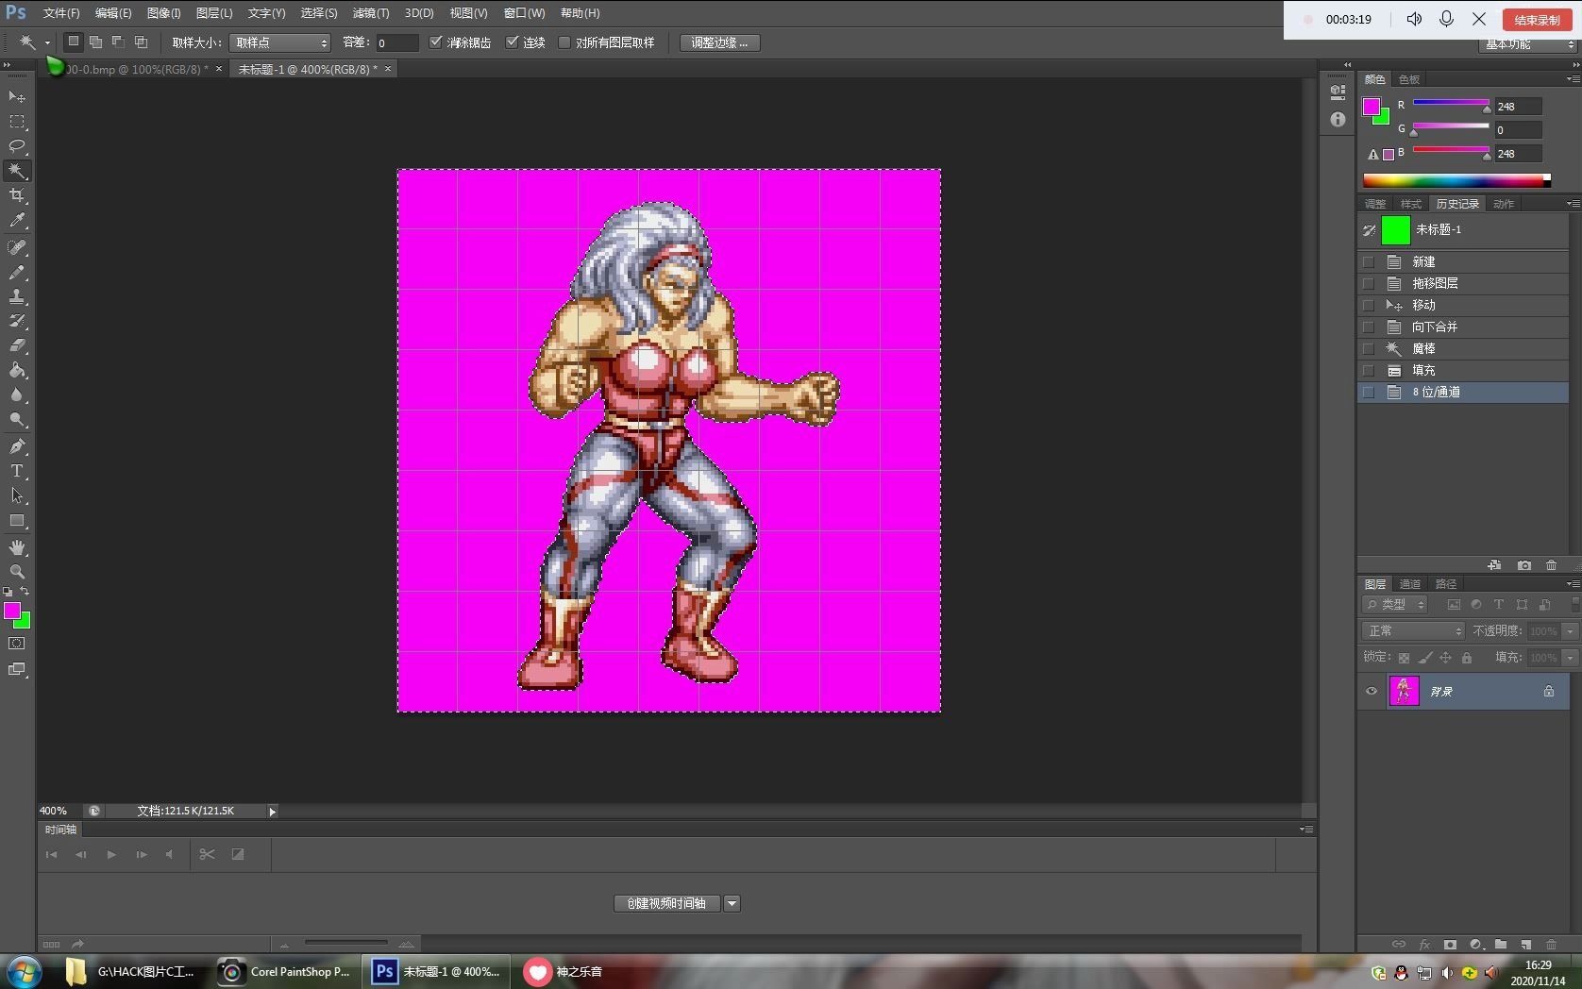Image resolution: width=1582 pixels, height=989 pixels.
Task: Delete current history state trash icon
Action: pos(1551,565)
